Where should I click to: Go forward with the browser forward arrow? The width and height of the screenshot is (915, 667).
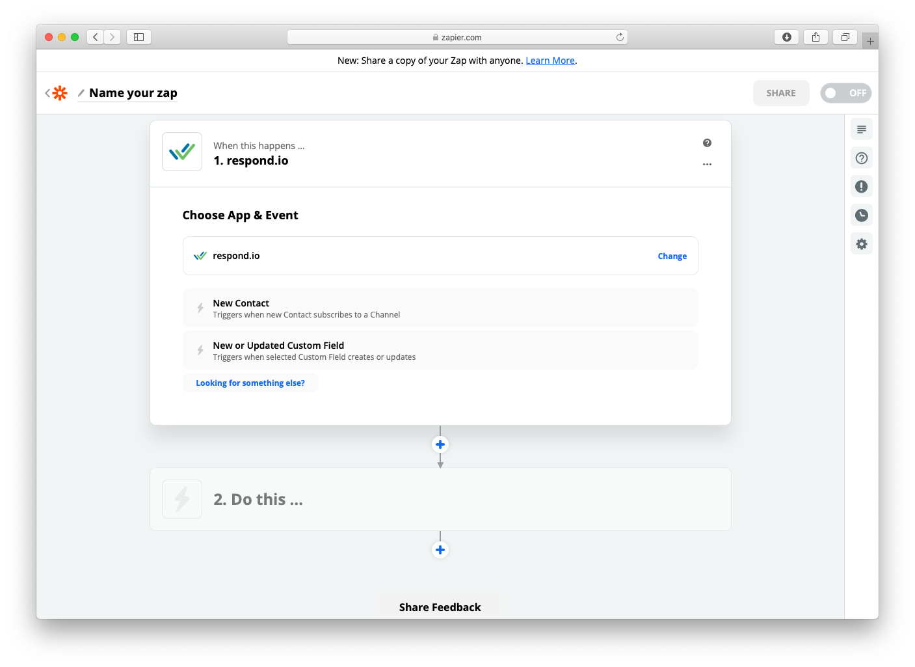point(113,37)
